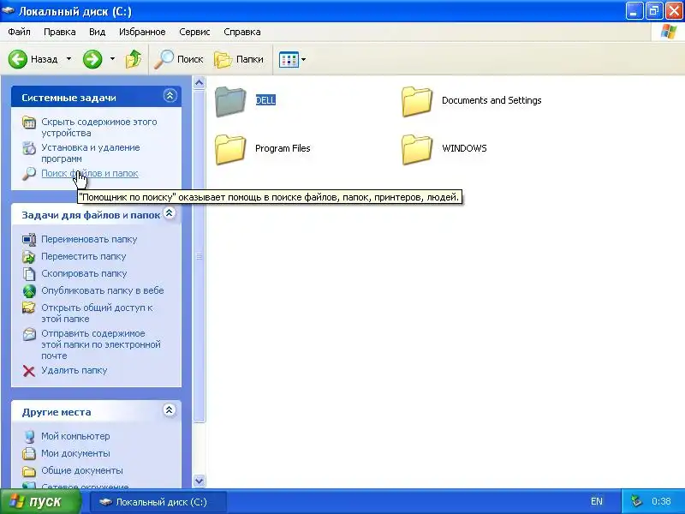This screenshot has width=685, height=514.
Task: Open Общие документы link
Action: [x=82, y=470]
